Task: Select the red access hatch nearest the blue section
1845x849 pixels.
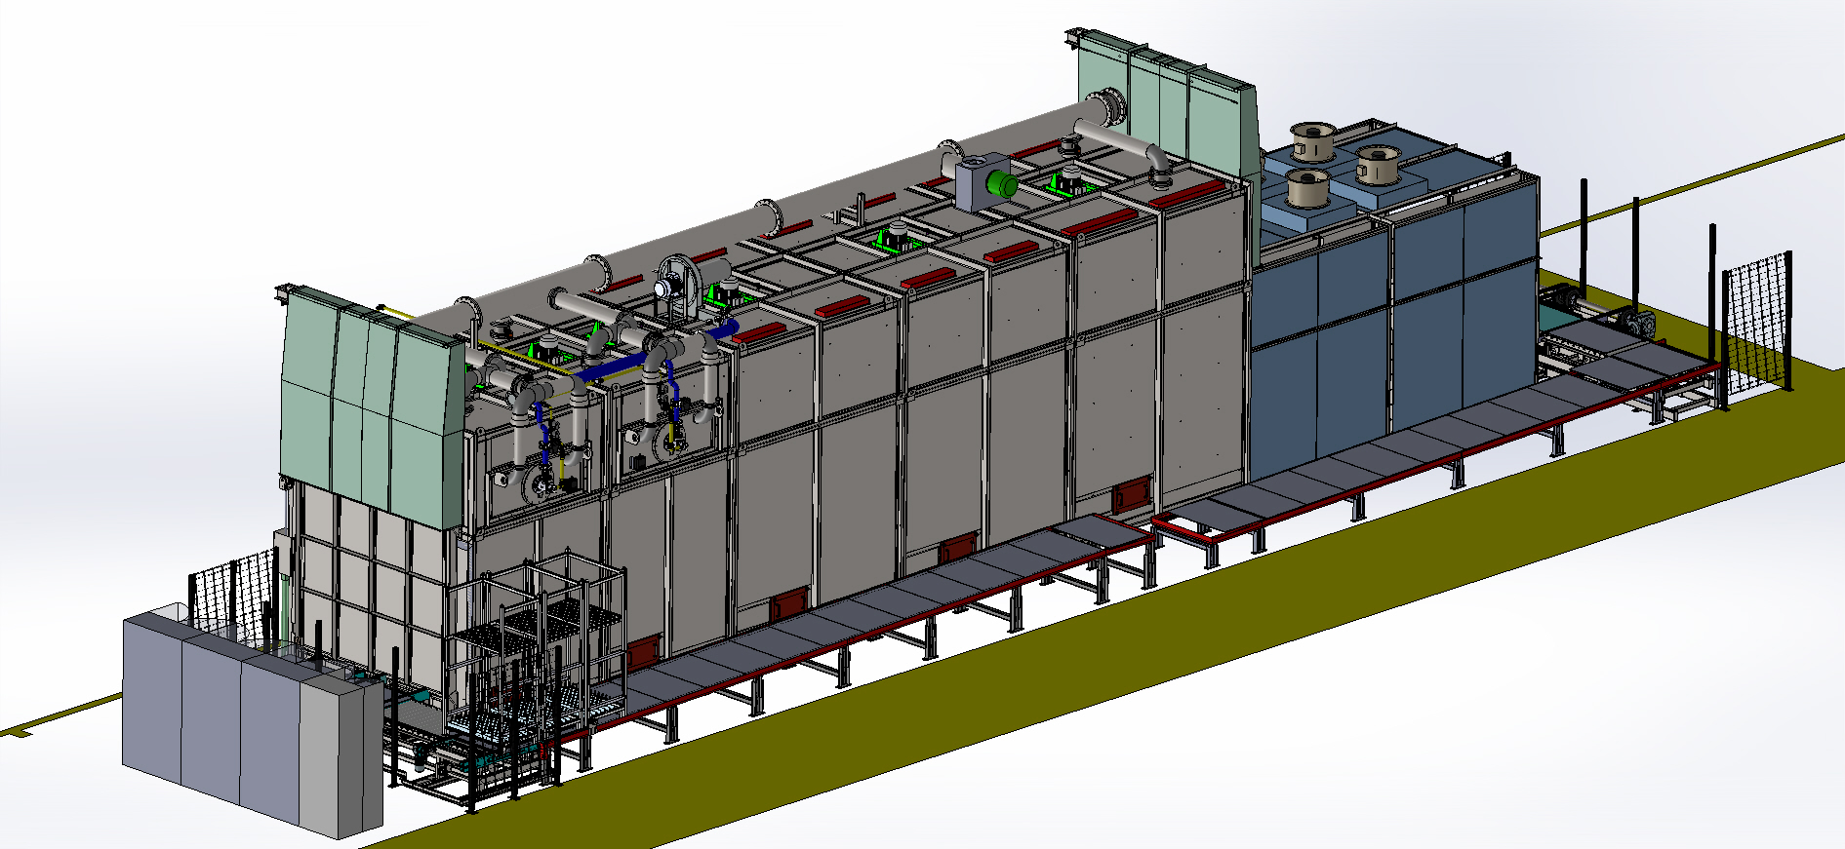Action: 1132,494
